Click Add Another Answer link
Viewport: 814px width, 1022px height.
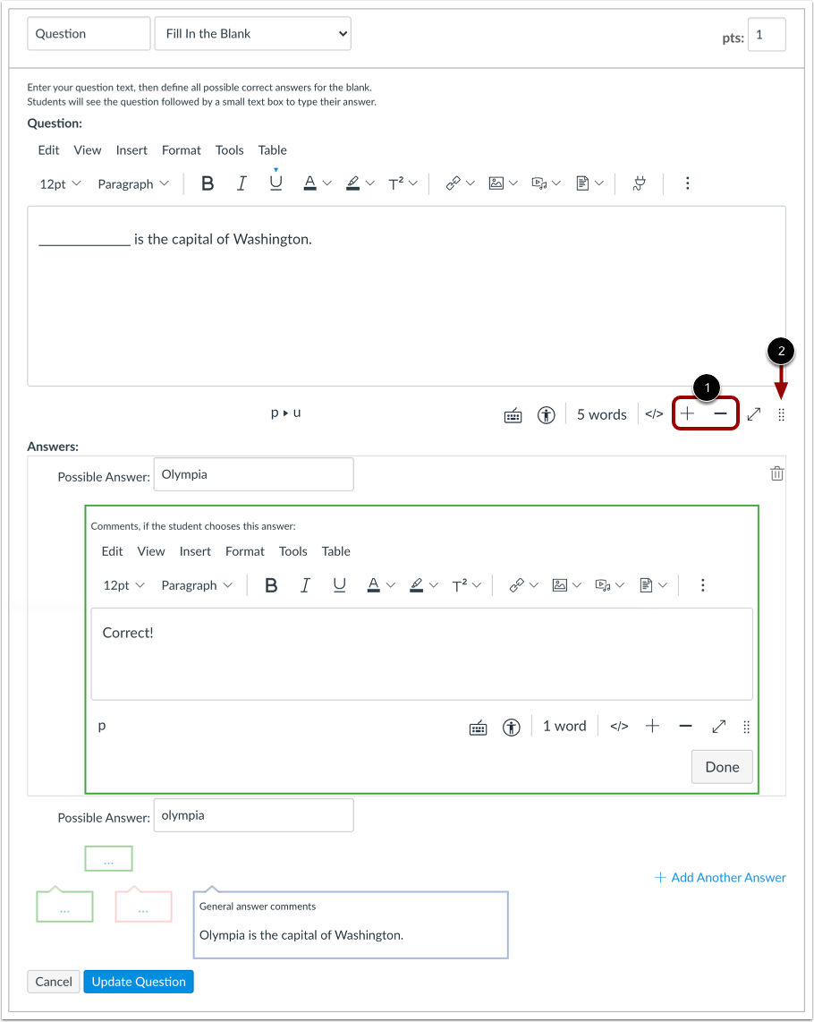720,877
